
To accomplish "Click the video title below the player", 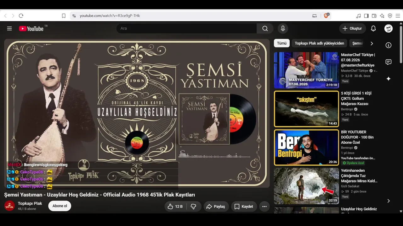I will 99,195.
